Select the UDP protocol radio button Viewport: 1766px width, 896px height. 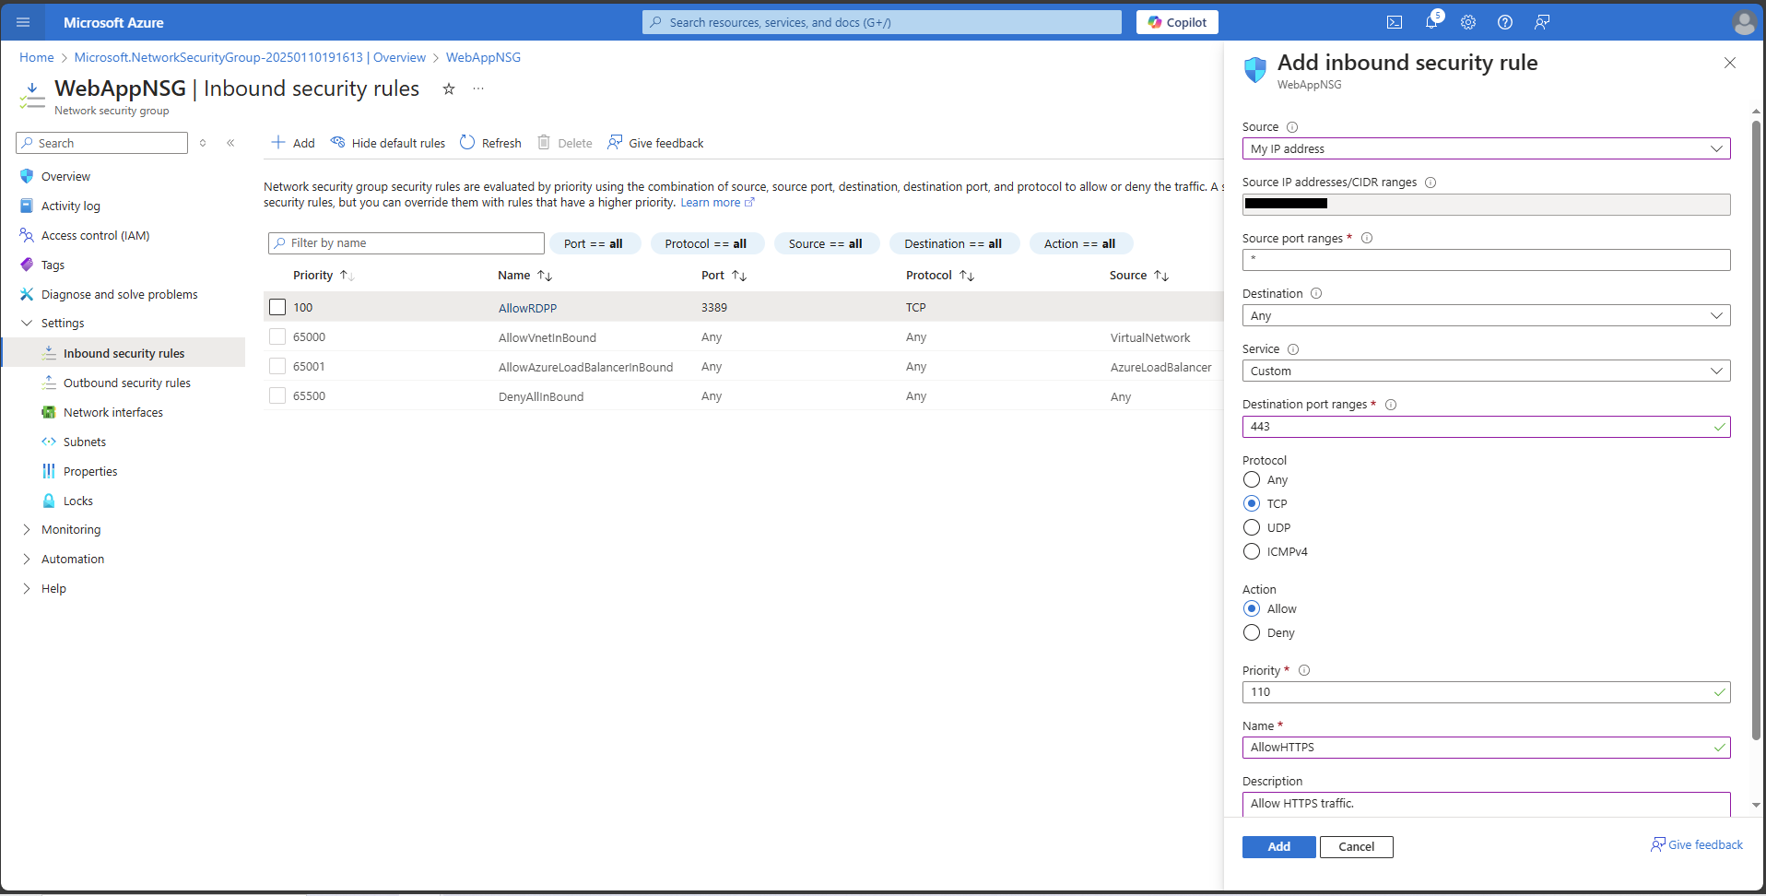point(1252,527)
